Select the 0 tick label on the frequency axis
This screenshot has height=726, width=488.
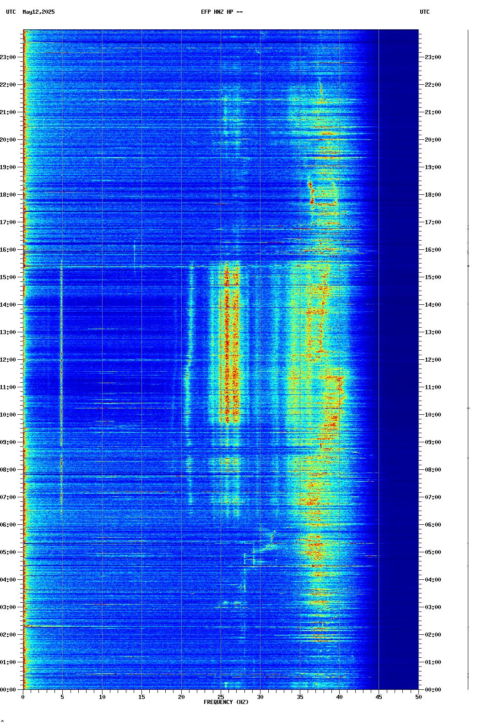point(23,697)
